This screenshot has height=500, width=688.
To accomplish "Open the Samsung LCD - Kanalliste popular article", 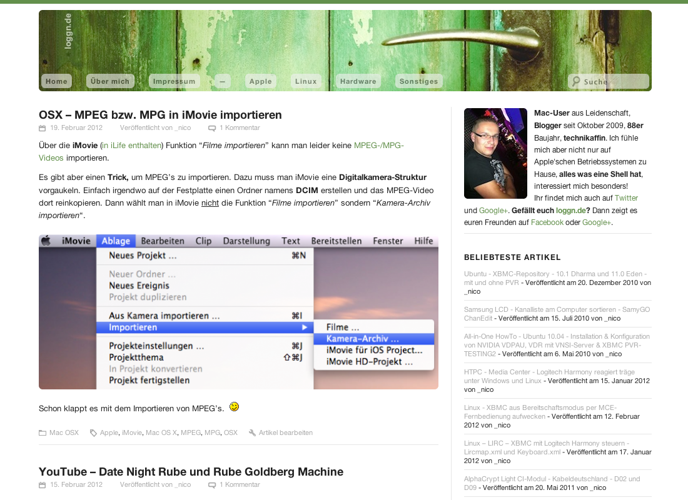I will (557, 314).
